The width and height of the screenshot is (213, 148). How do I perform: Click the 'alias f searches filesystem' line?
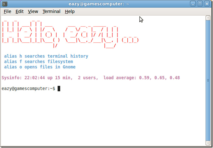(38, 62)
